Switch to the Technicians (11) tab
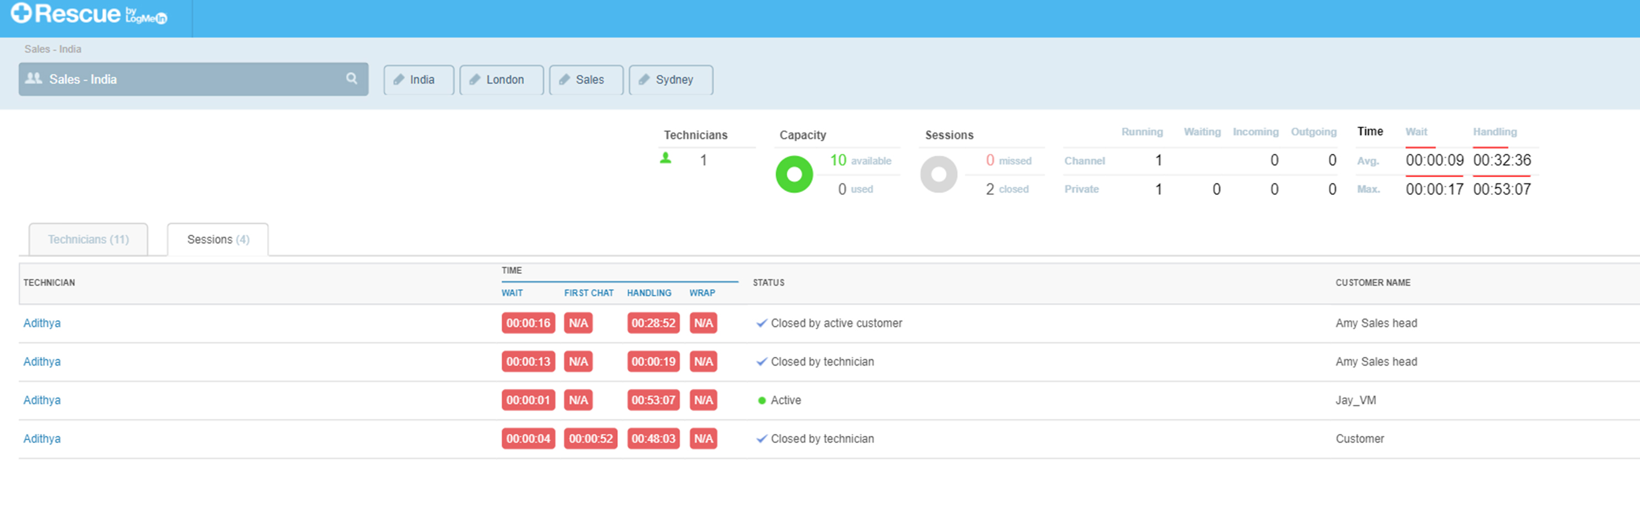Screen dimensions: 1640x522 (x=88, y=239)
